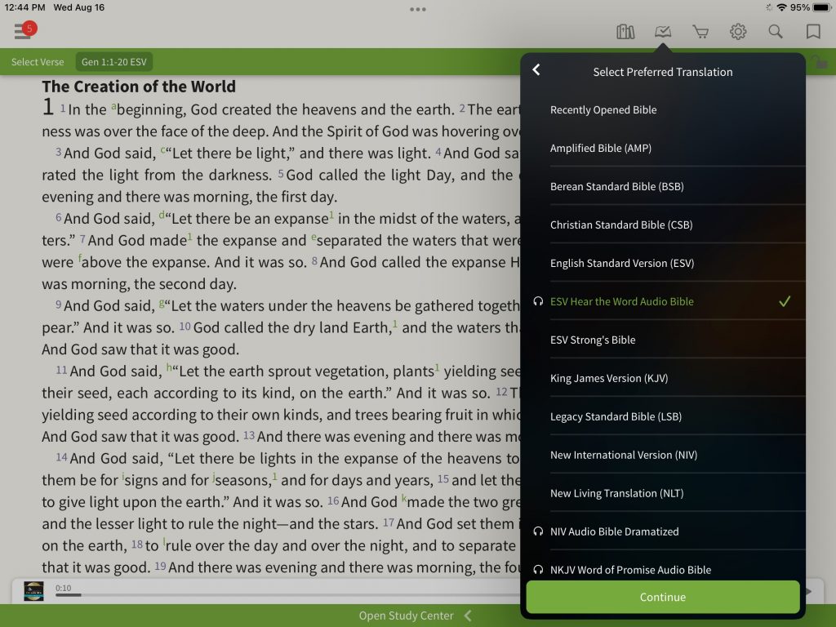
Task: Tap the green checkmark on selected translation
Action: 785,302
